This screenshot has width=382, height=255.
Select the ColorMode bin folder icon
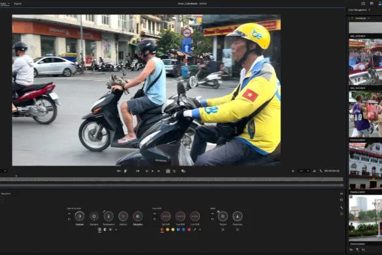(352, 18)
